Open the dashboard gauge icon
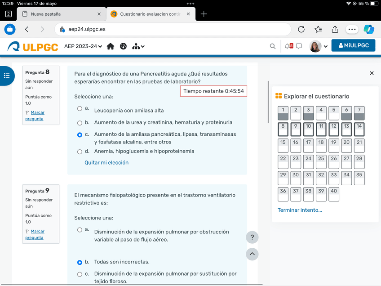 pyautogui.click(x=124, y=46)
